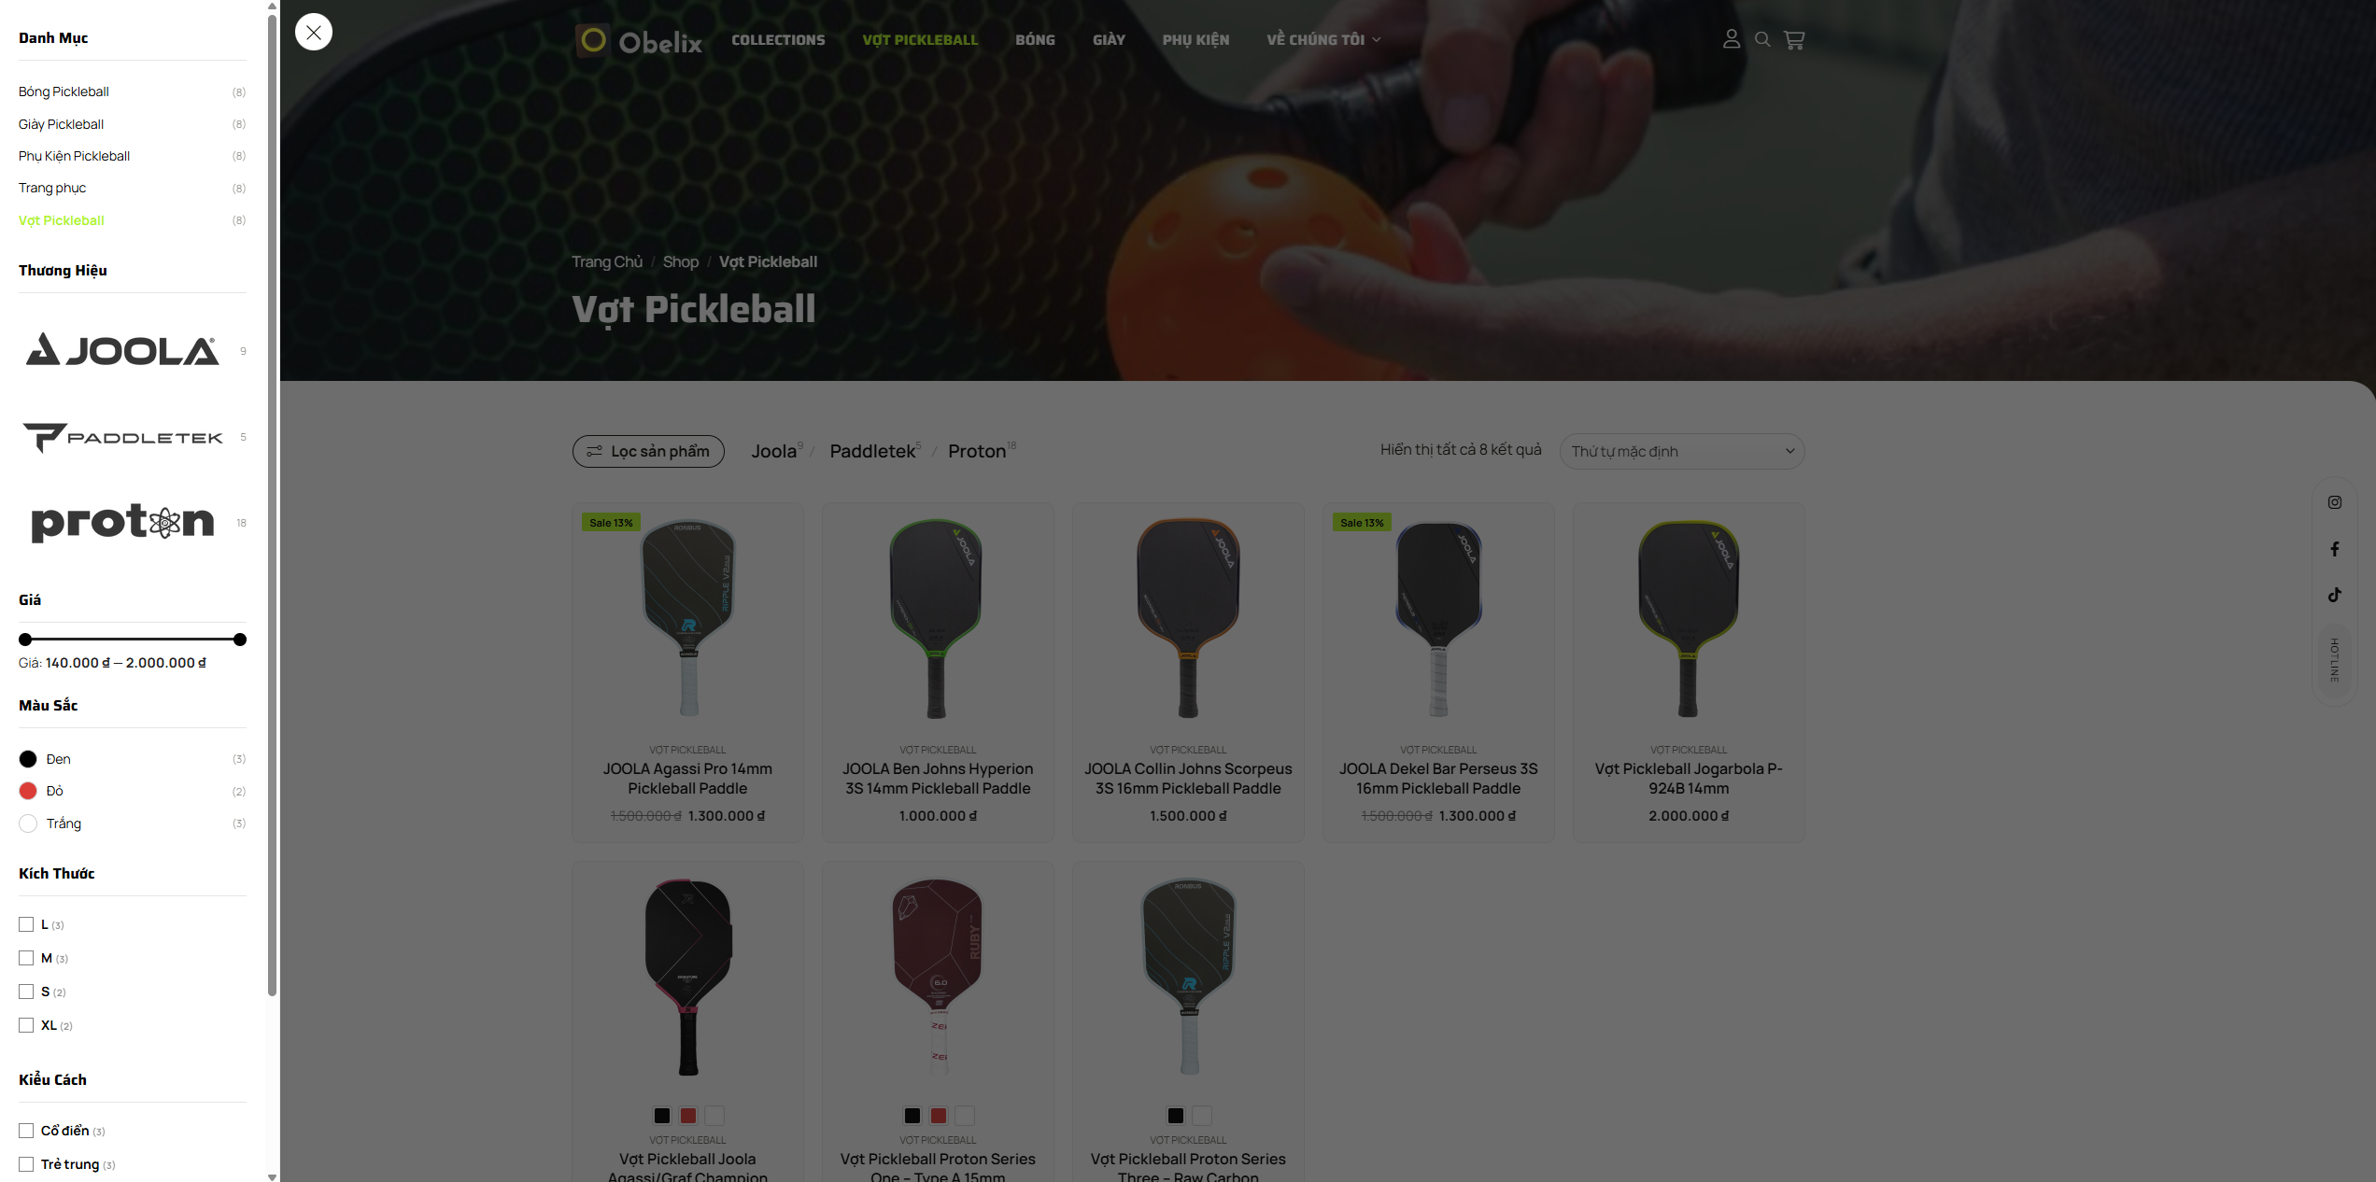The image size is (2376, 1182).
Task: Close the filter sidebar with X icon
Action: pos(314,32)
